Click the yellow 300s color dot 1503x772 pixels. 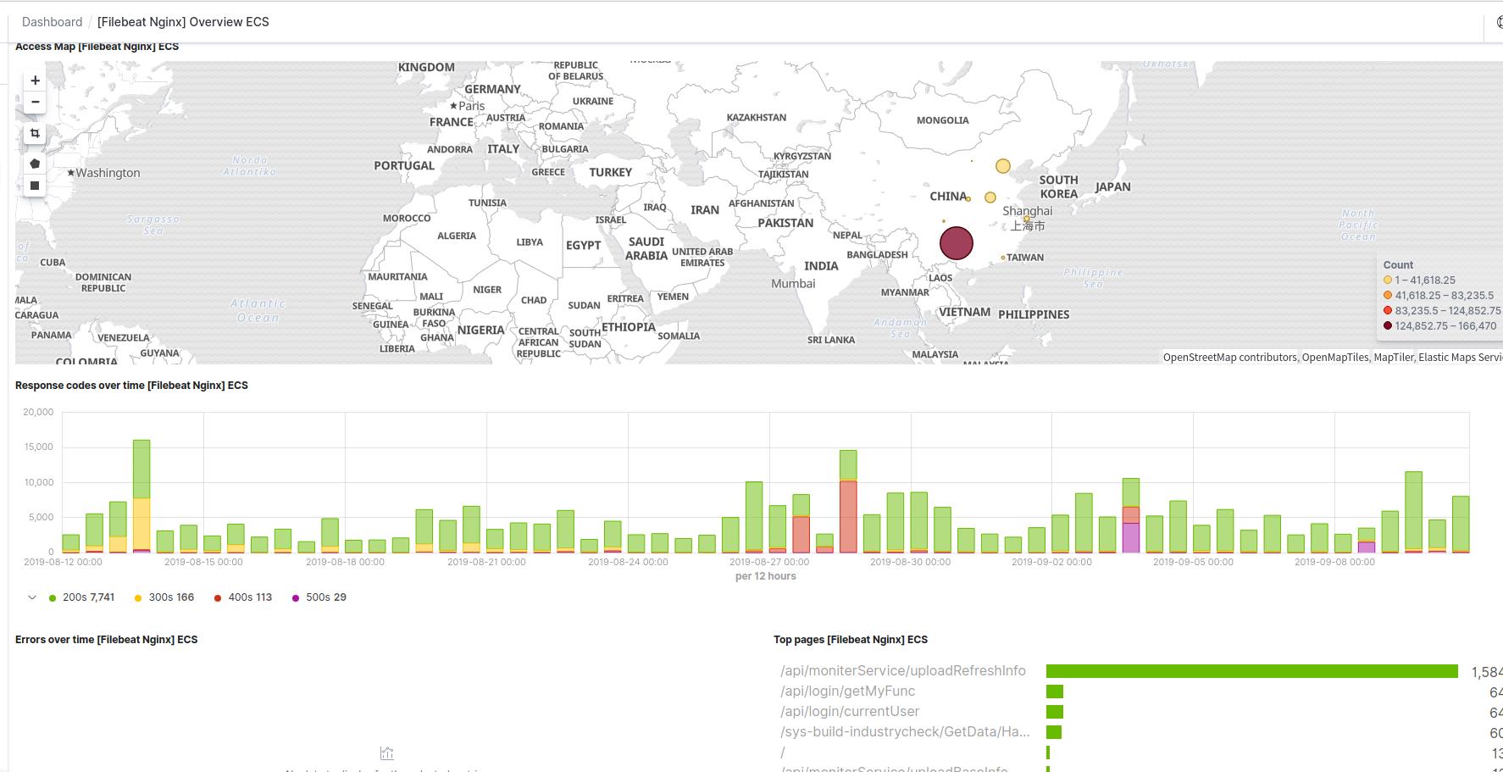138,598
